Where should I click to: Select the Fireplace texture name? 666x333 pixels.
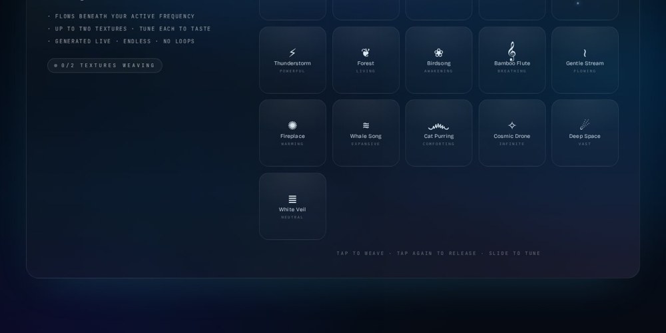(x=292, y=137)
